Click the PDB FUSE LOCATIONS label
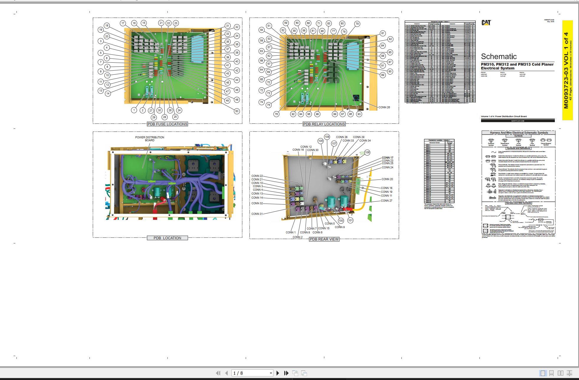 [168, 124]
